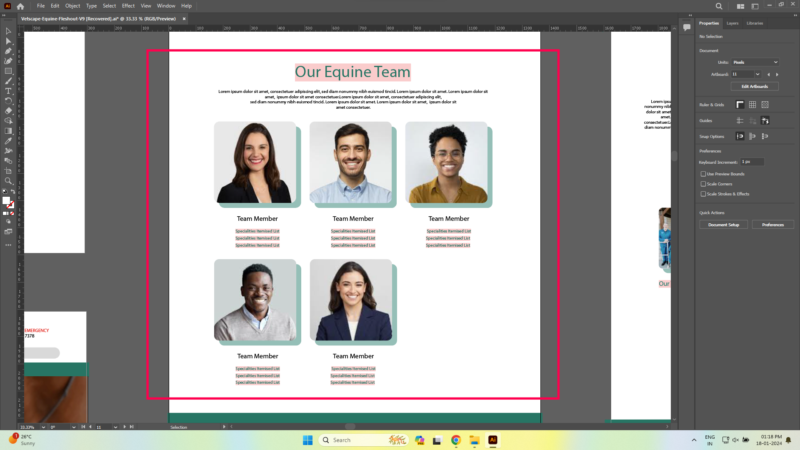Image resolution: width=800 pixels, height=450 pixels.
Task: Open Illustrator search icon in top bar
Action: point(719,6)
